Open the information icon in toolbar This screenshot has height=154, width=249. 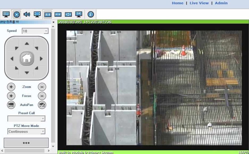pos(90,14)
